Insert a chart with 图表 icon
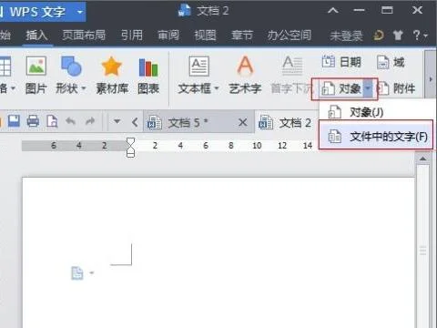Viewport: 437px width, 328px height. (148, 75)
